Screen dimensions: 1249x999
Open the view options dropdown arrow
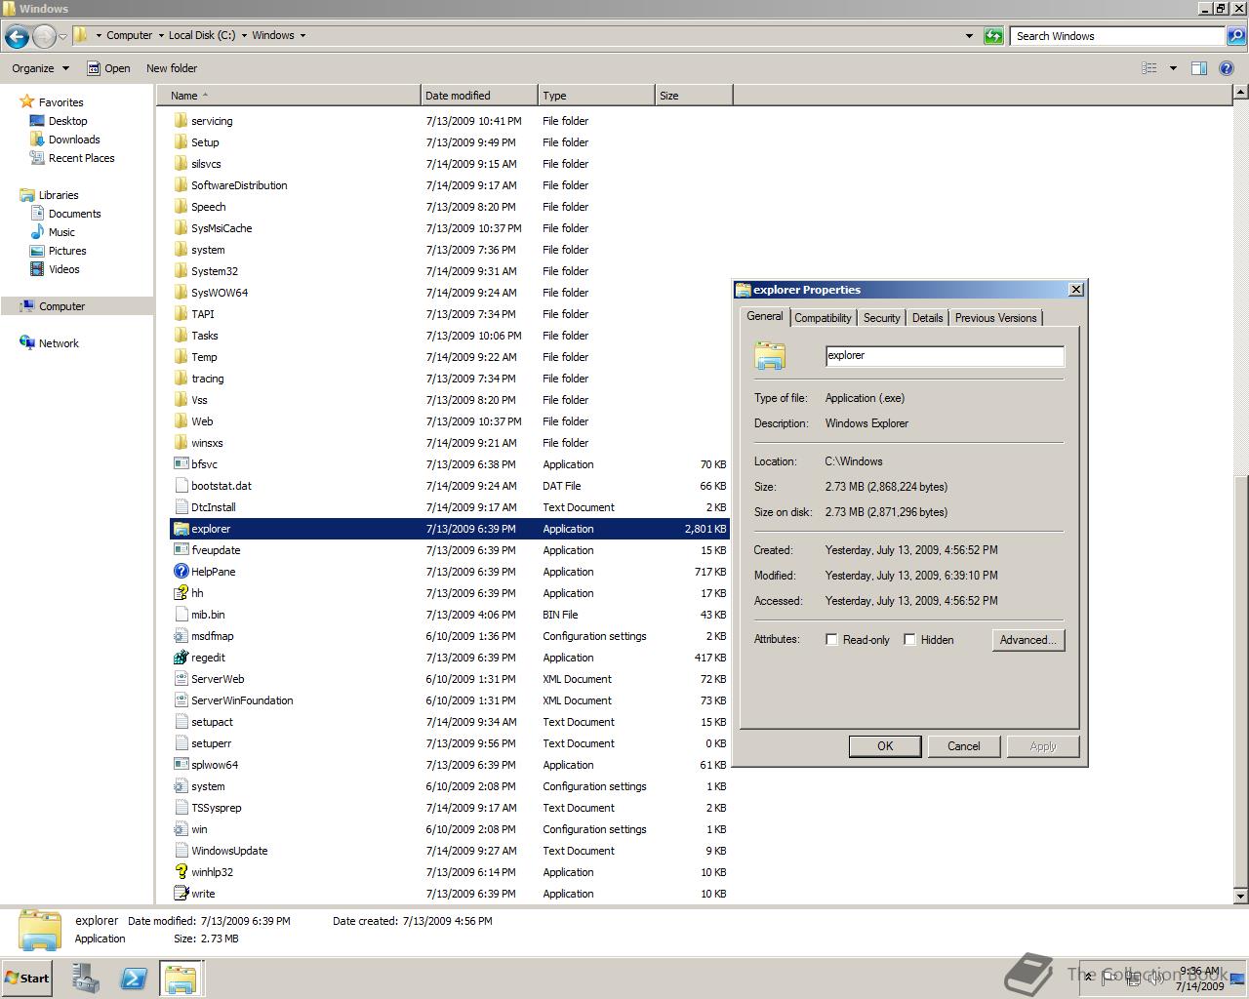(x=1173, y=68)
